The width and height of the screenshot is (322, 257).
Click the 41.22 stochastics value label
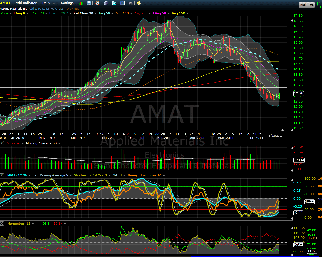(309, 202)
